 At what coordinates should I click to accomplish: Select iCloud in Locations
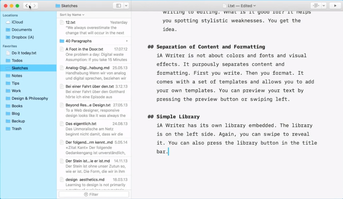point(28,22)
